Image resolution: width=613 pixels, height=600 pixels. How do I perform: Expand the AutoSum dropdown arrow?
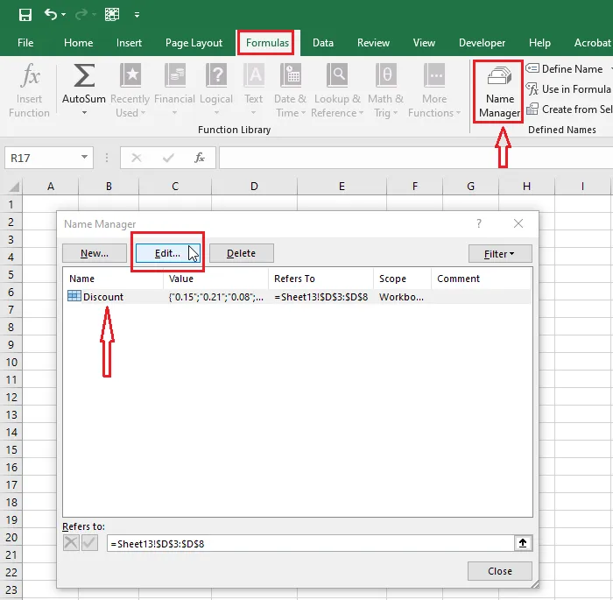click(x=84, y=113)
